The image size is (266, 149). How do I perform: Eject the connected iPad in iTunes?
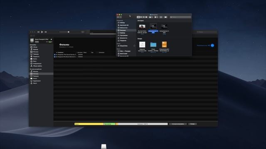click(51, 39)
